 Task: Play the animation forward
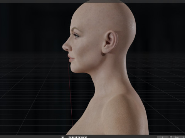(x=79, y=137)
